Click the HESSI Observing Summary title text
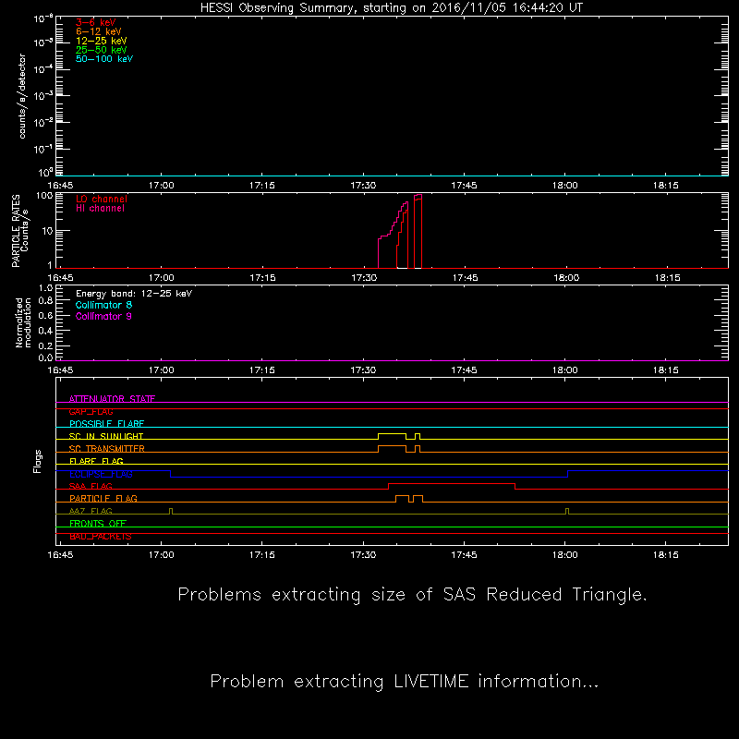 (391, 8)
